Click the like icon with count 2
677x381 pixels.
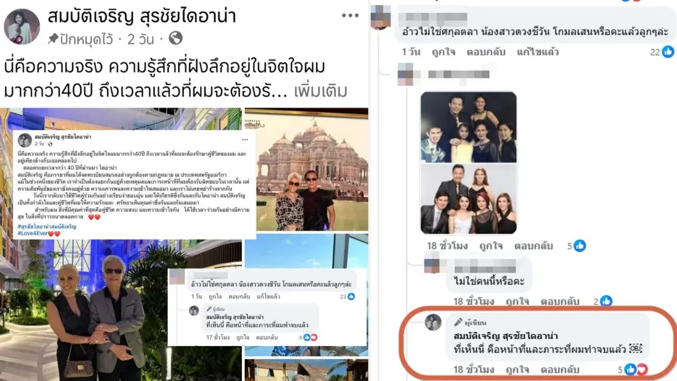coord(602,301)
